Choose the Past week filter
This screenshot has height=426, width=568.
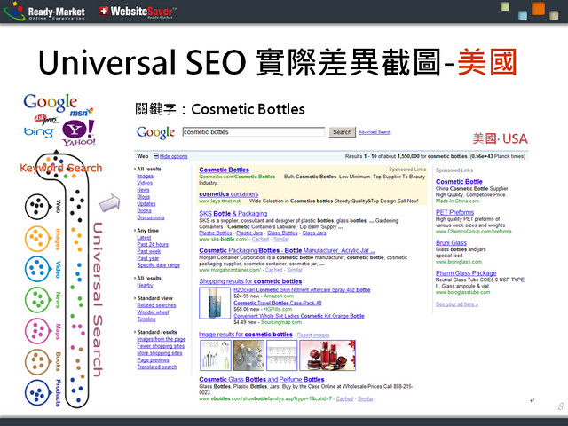tap(149, 251)
